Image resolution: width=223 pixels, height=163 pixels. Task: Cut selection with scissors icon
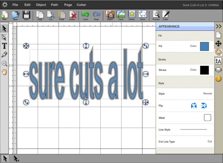coord(51,15)
